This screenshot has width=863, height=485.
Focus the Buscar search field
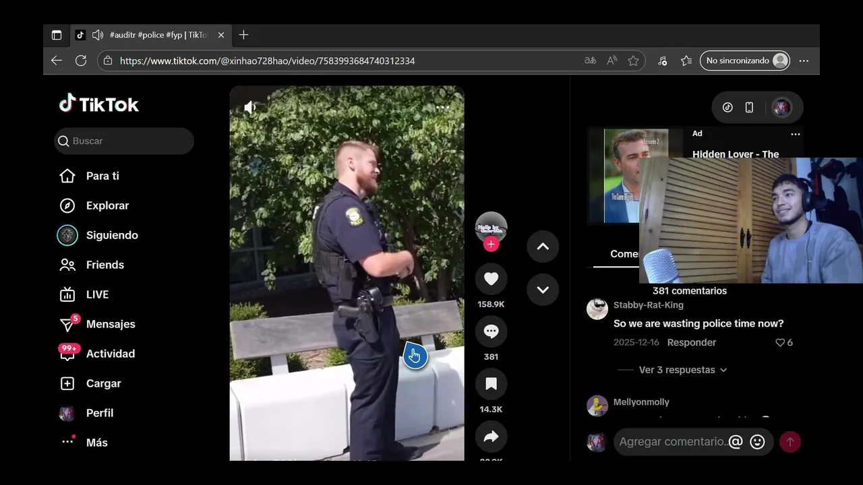124,141
